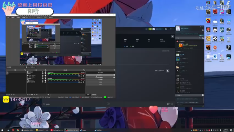234x132 pixels.
Task: Open Steam announcements icon in title bar
Action: 146,29
